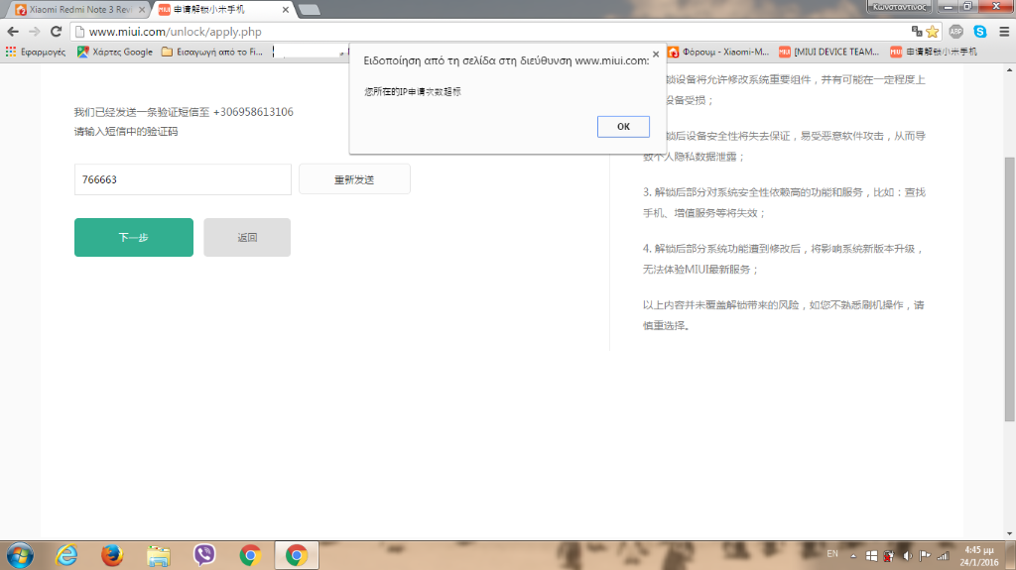Screen dimensions: 1016x570
Task: Open the [MIUI DEVICE TEAM... bookmark
Action: coord(828,52)
